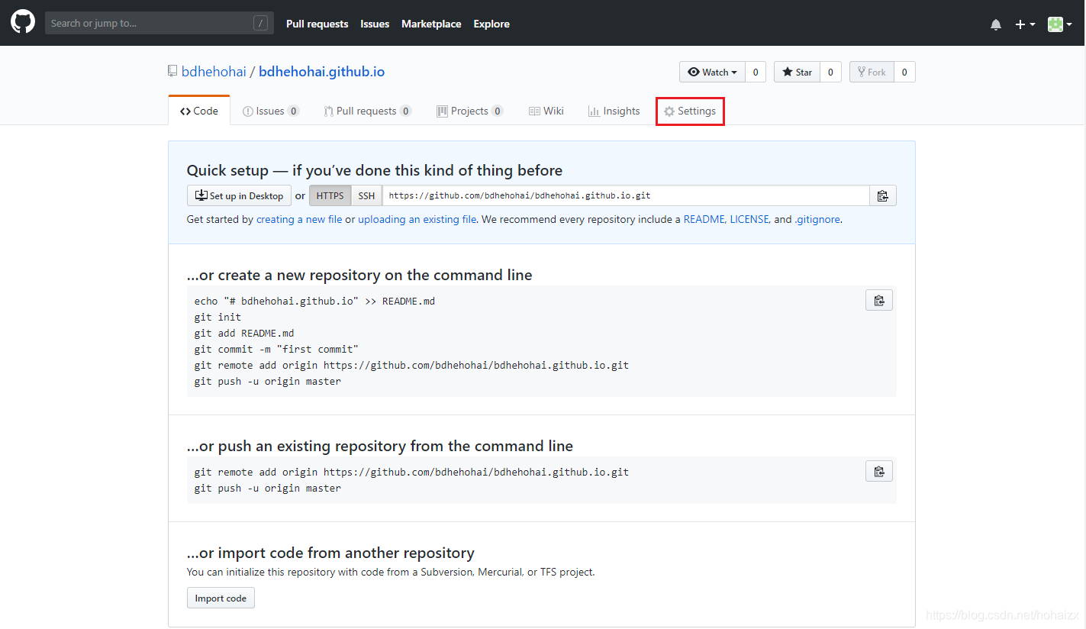Click the slash shortcut hint in search
Screen dimensions: 1086x629
click(x=261, y=23)
